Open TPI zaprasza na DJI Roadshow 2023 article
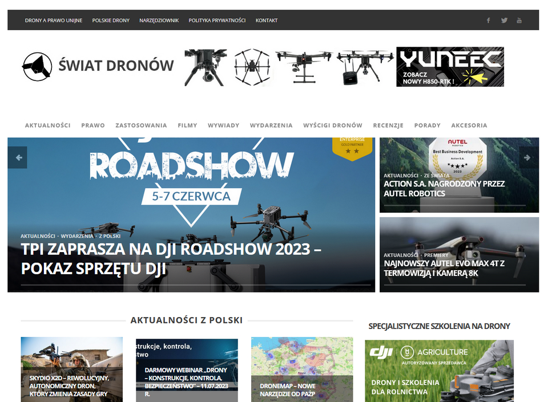 coord(171,258)
